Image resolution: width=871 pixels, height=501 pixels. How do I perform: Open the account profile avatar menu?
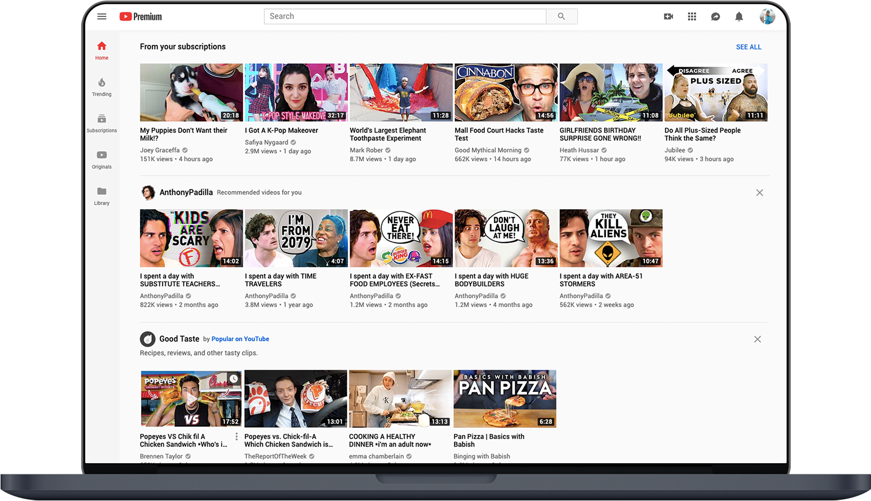767,17
